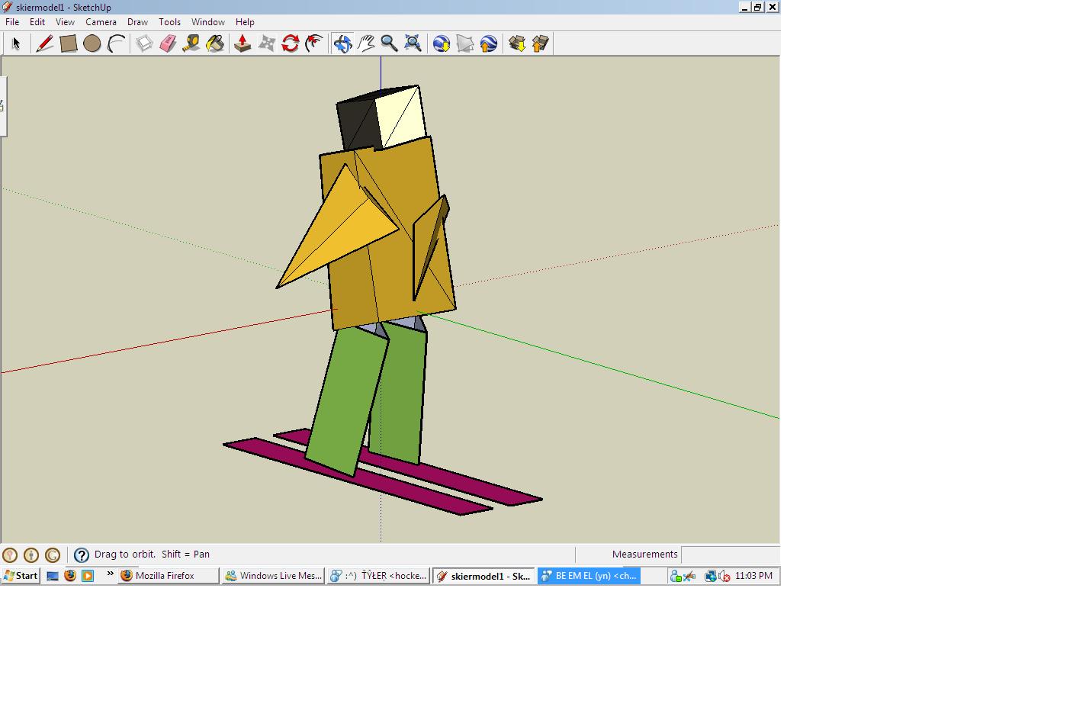
Task: Select the Line pencil tool
Action: (45, 43)
